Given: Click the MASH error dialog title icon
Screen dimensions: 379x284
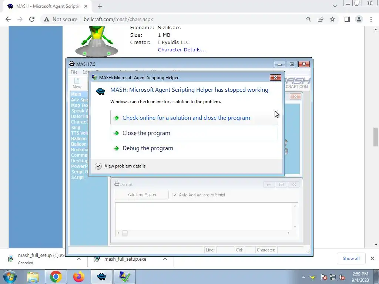Looking at the screenshot, I should (x=95, y=78).
